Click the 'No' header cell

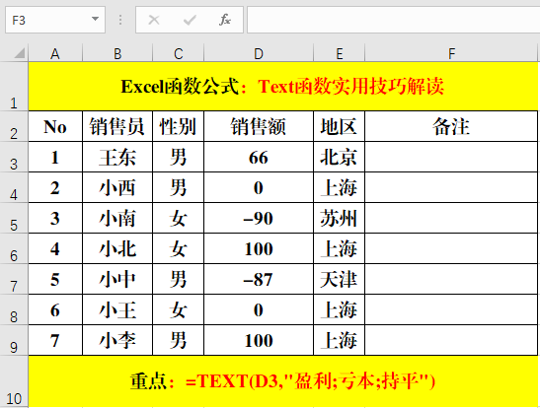coord(55,126)
